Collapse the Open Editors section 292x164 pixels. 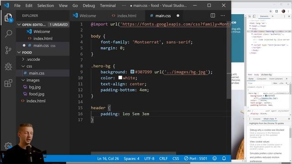(19, 25)
